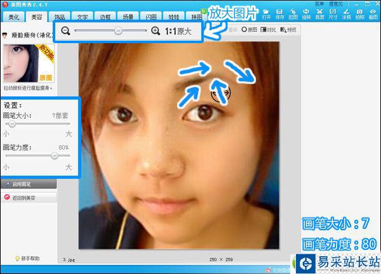The width and height of the screenshot is (381, 274).
Task: Click the zoom level slider handle
Action: (x=118, y=30)
